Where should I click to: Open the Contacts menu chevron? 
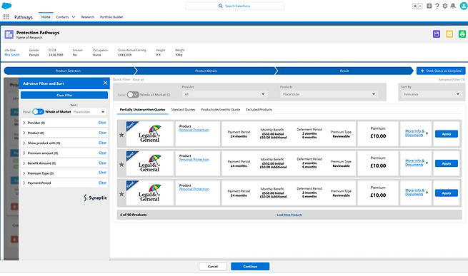click(x=74, y=17)
